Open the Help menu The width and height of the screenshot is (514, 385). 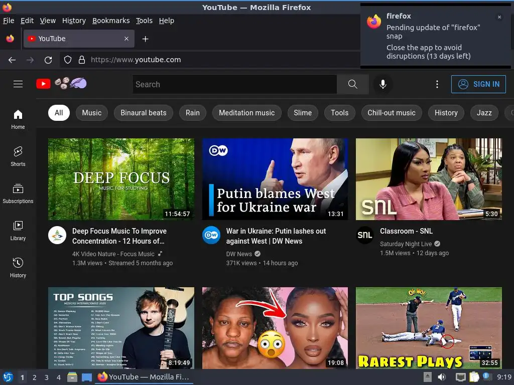click(167, 21)
